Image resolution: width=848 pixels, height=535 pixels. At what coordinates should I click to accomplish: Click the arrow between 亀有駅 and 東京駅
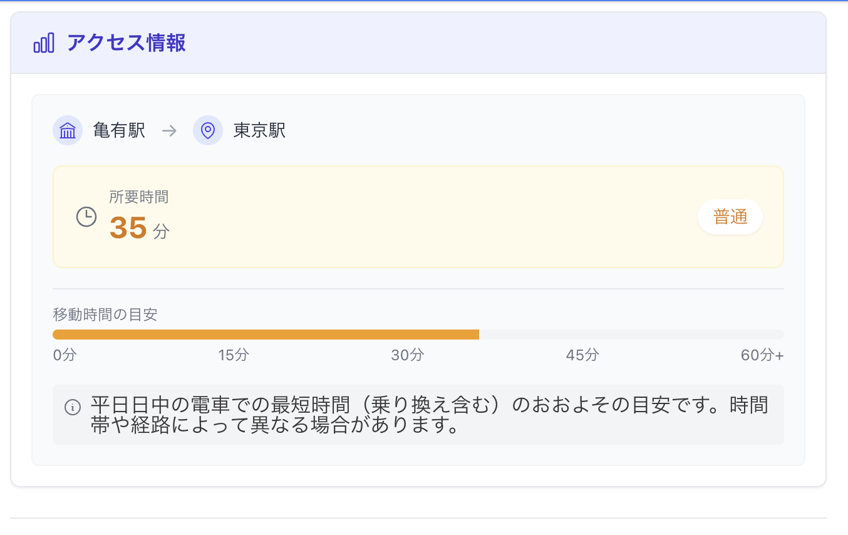(x=169, y=131)
